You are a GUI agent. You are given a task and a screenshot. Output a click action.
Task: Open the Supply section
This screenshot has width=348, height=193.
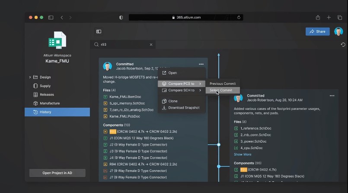[x=45, y=86]
